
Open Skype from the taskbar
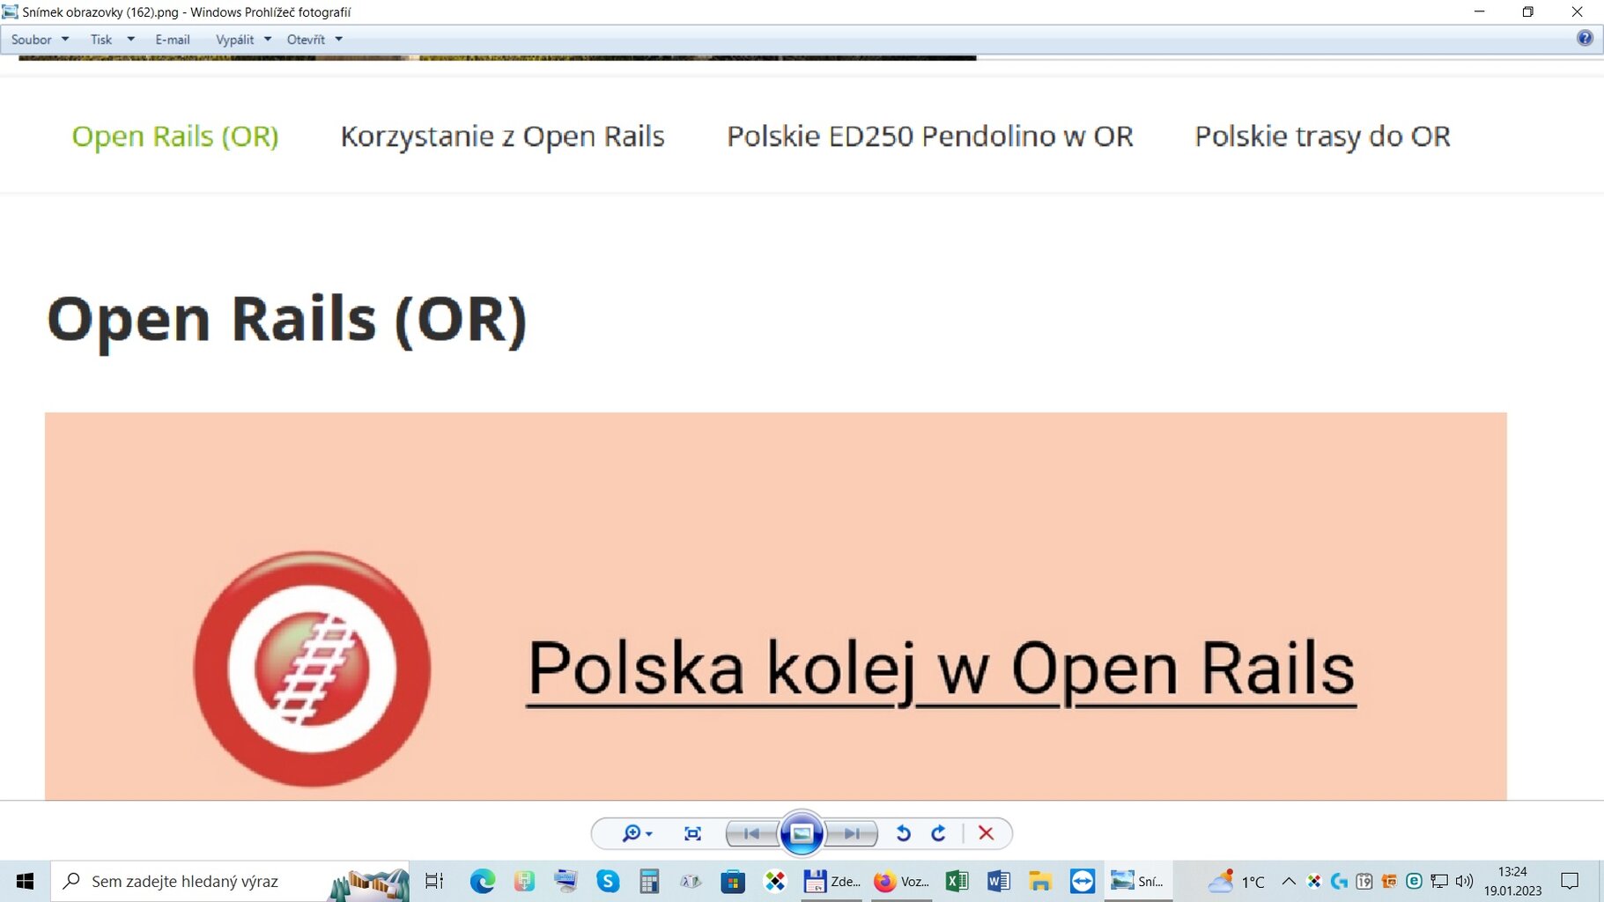click(608, 881)
